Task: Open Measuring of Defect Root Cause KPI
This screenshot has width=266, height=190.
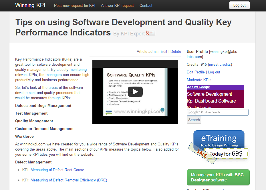Action: coord(57,170)
